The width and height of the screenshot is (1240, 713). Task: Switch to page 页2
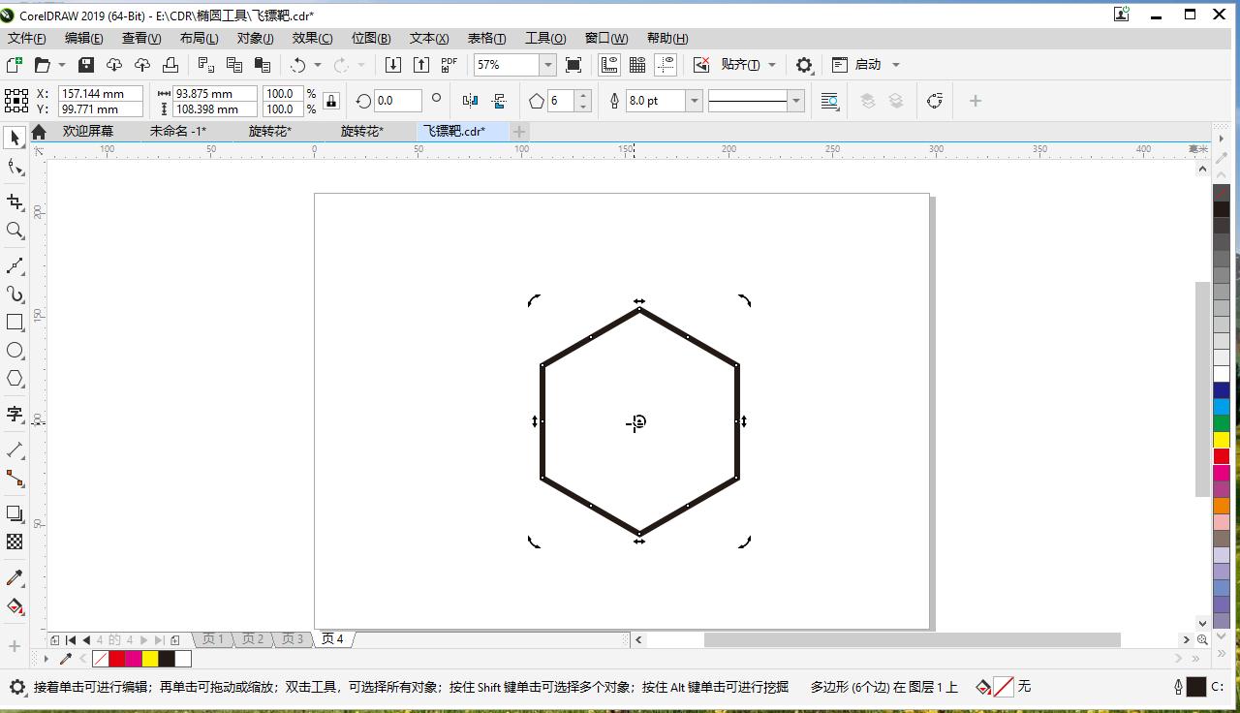[x=252, y=638]
